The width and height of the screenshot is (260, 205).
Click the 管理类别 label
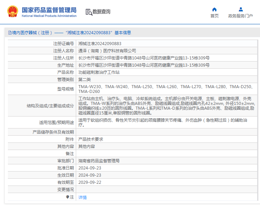click(66, 80)
